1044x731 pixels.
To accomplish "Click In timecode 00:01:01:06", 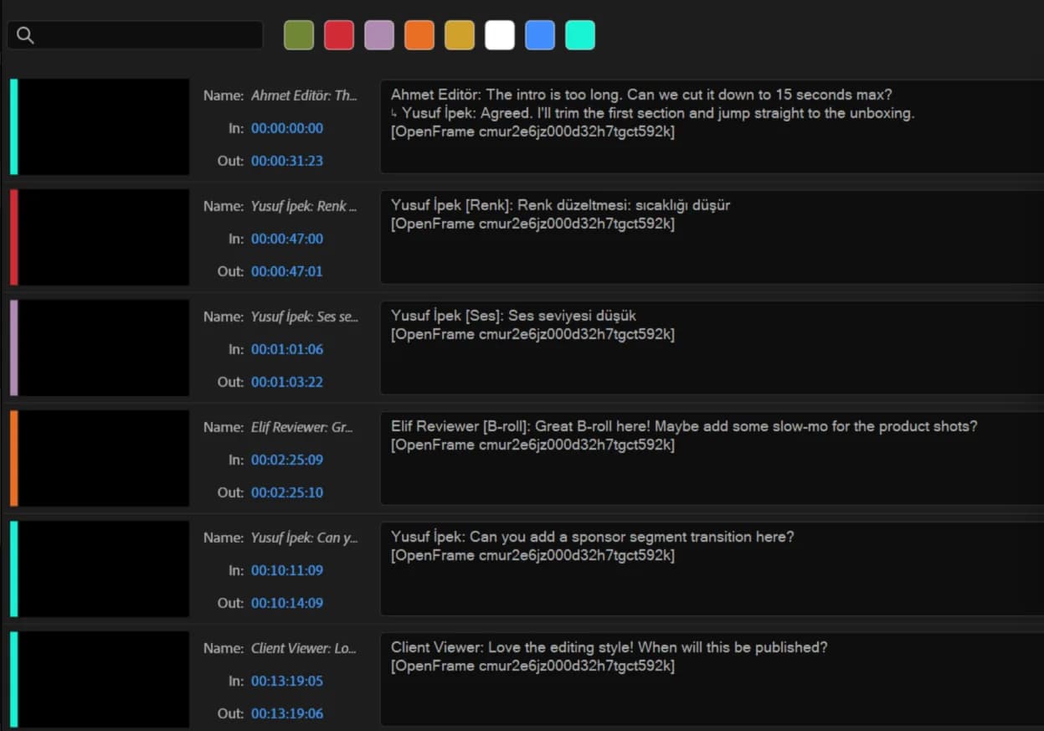I will 287,349.
